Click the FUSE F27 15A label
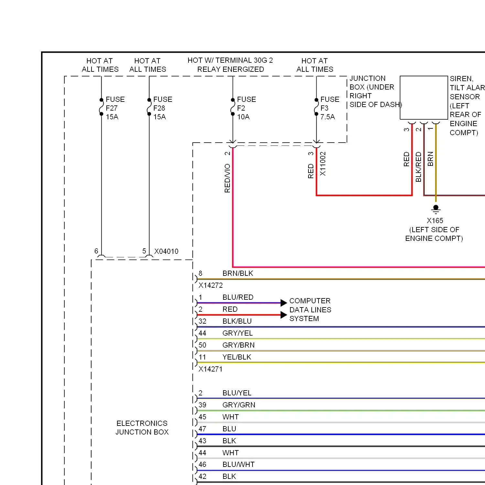Image resolution: width=485 pixels, height=485 pixels. pyautogui.click(x=115, y=108)
